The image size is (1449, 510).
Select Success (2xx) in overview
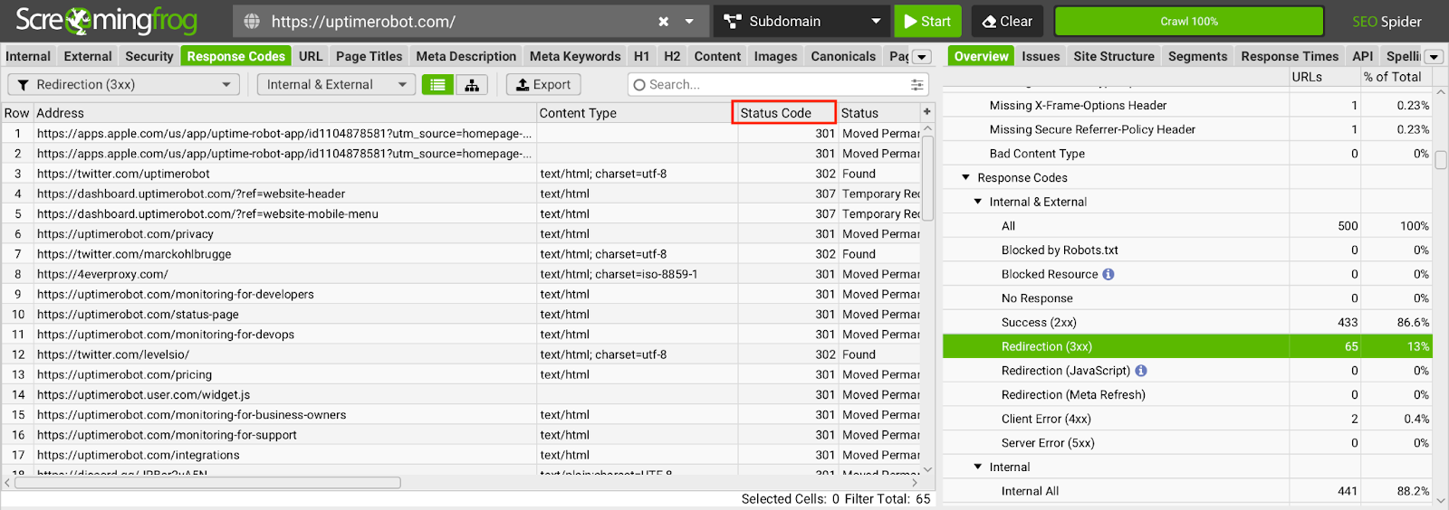[x=1187, y=322]
